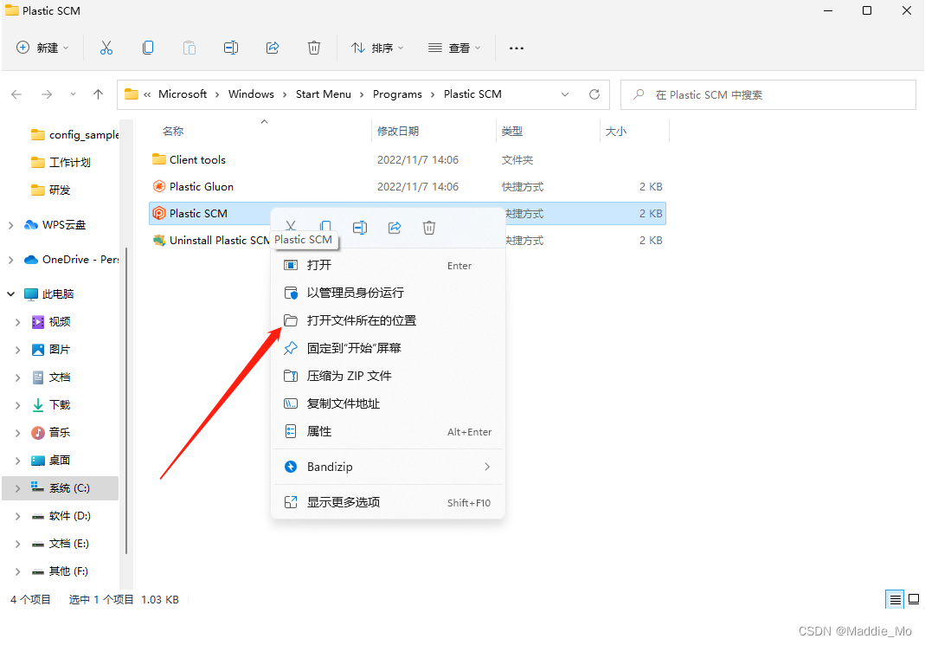This screenshot has height=645, width=925.
Task: Choose 复制文件地址 from the menu
Action: (389, 403)
